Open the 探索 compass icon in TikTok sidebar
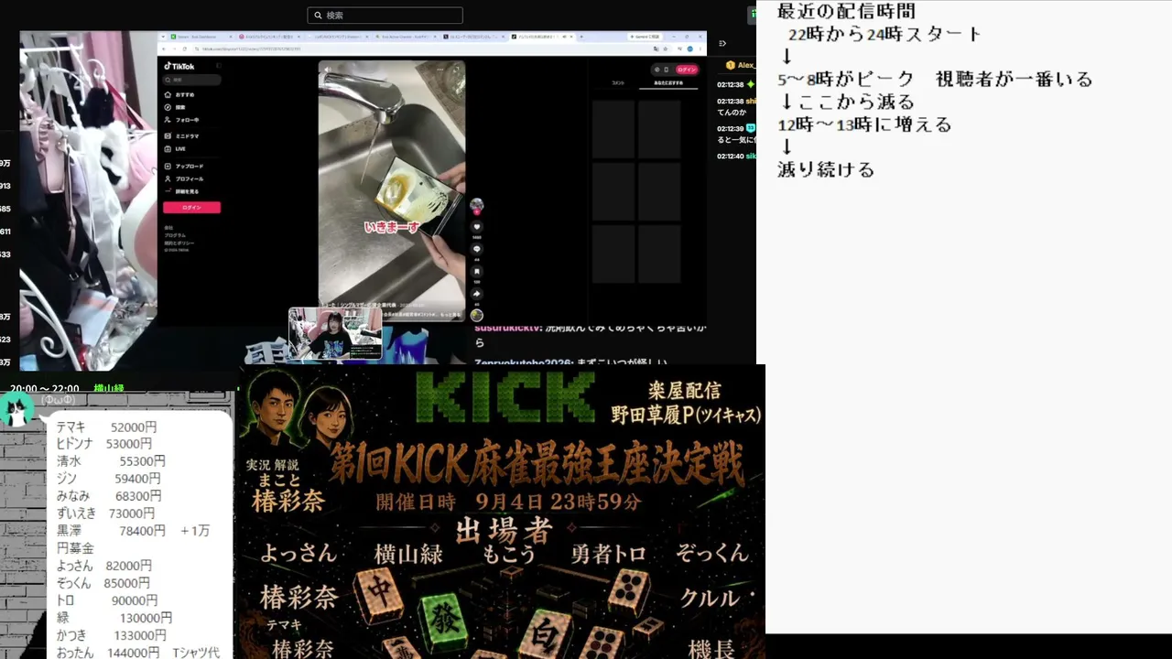1172x659 pixels. [x=168, y=107]
